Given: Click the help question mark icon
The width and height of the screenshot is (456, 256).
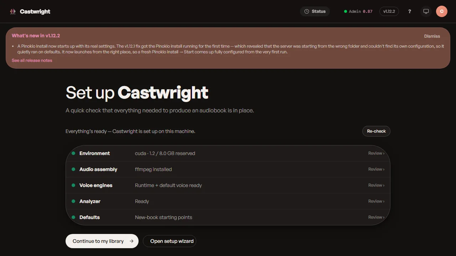Looking at the screenshot, I should click(410, 11).
